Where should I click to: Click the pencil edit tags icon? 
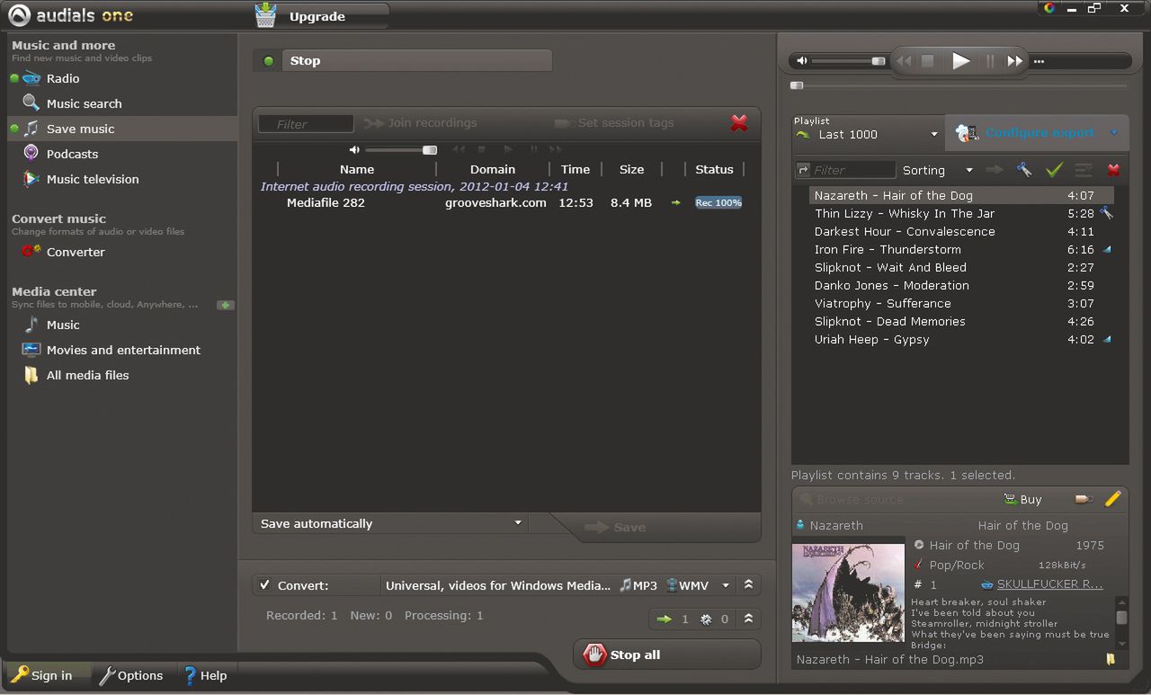(x=1113, y=498)
